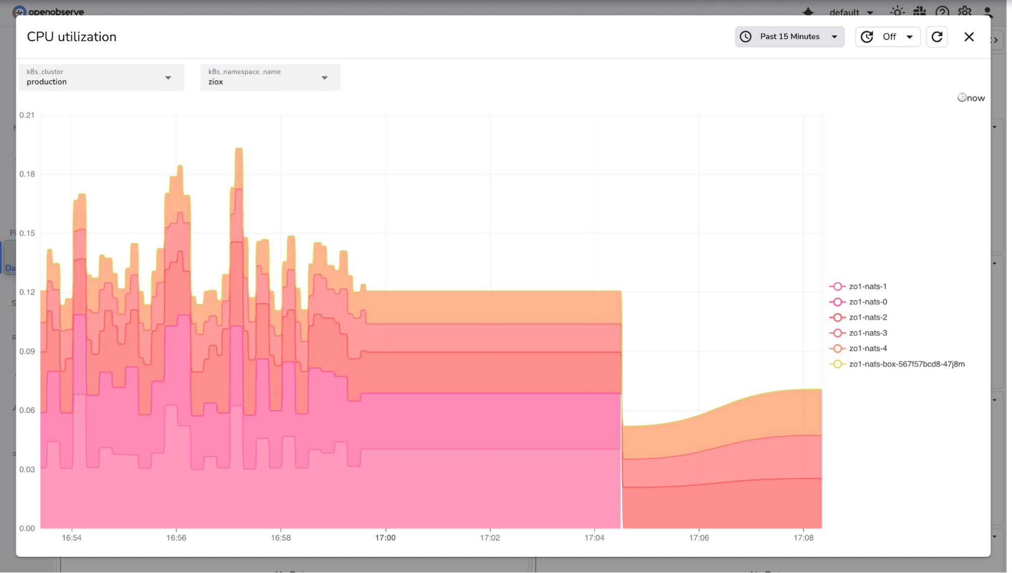Open the help question mark icon
Image resolution: width=1012 pixels, height=573 pixels.
point(942,11)
